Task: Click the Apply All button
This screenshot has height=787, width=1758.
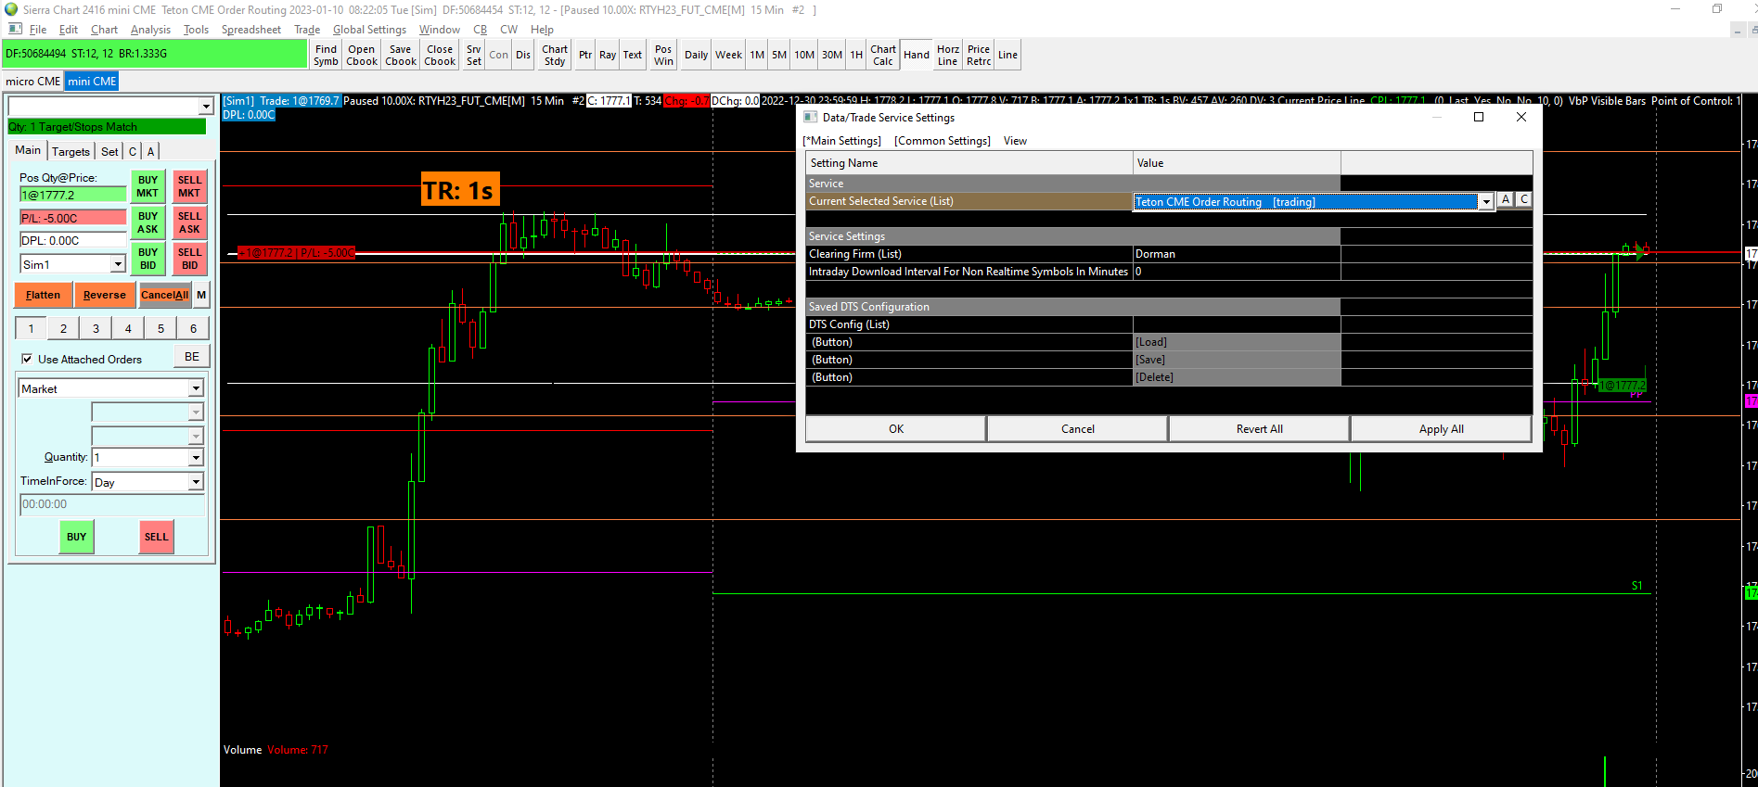Action: [x=1441, y=429]
